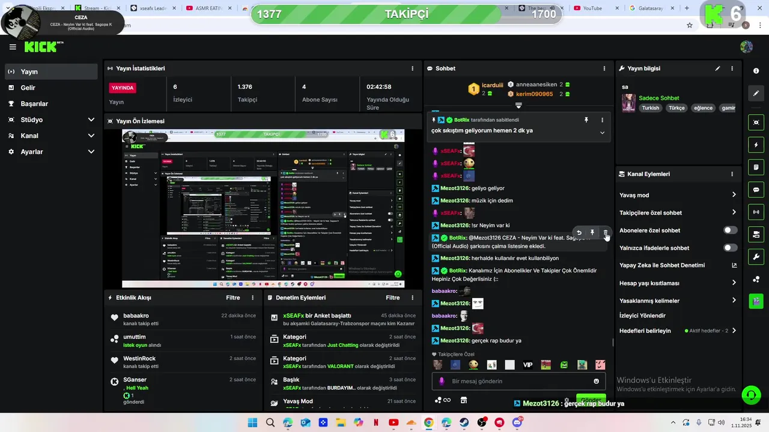This screenshot has width=769, height=432.
Task: Toggle the chat bubble widget icon
Action: (x=756, y=190)
